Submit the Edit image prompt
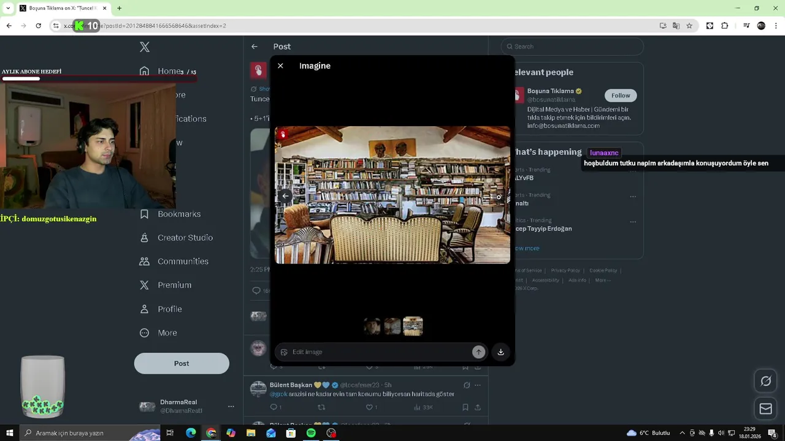Image resolution: width=785 pixels, height=441 pixels. click(x=478, y=352)
